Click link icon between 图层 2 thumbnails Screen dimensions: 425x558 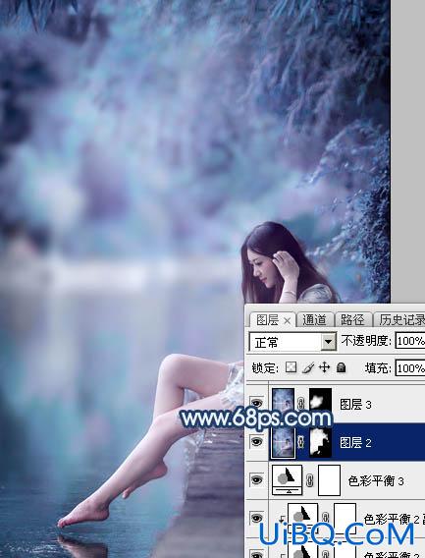[x=301, y=442]
